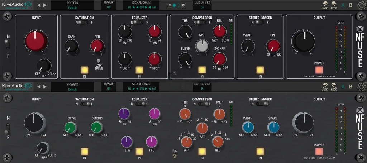The image size is (367, 163).
Task: Click the orange ATK knob
Action: point(186,142)
